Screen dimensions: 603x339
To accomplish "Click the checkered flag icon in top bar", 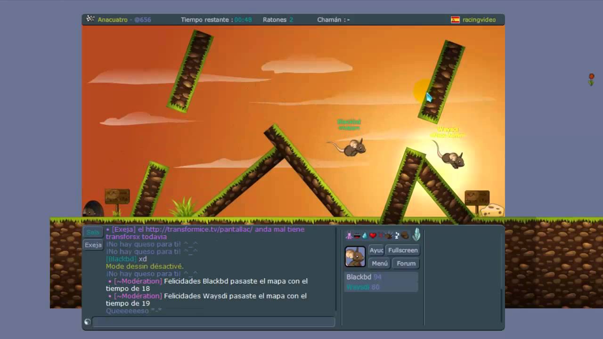I will pyautogui.click(x=90, y=19).
